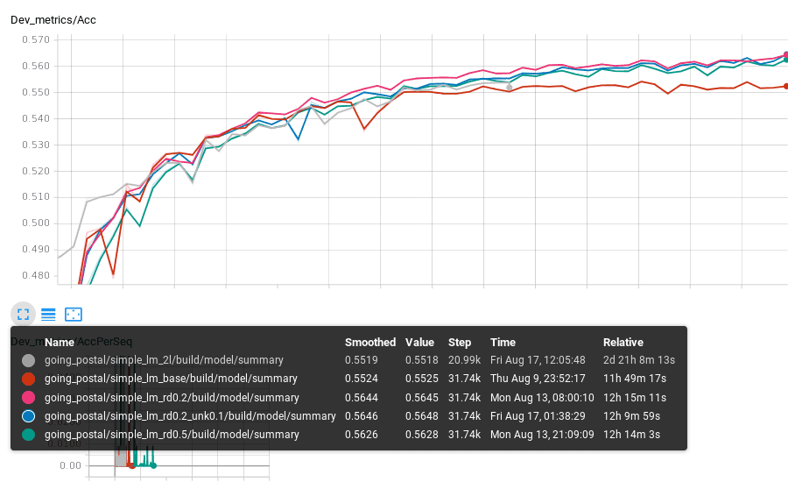This screenshot has width=788, height=482.
Task: Click time Thu Aug 9, 23:52:17
Action: point(538,379)
